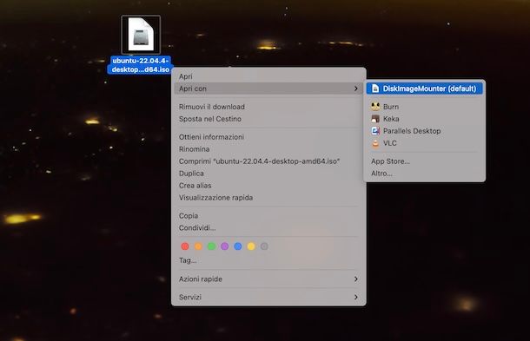Open the Apri con submenu entry
Viewport: 530px width, 341px height.
pos(268,89)
